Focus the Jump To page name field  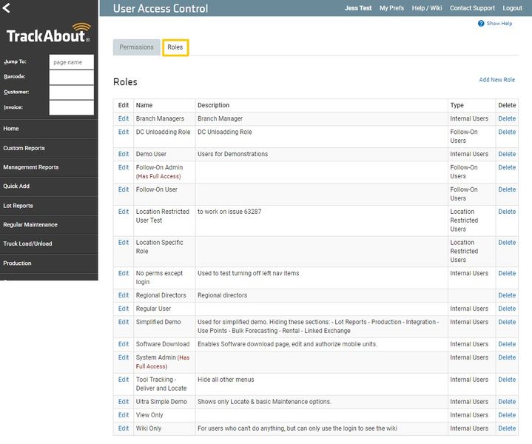(72, 62)
